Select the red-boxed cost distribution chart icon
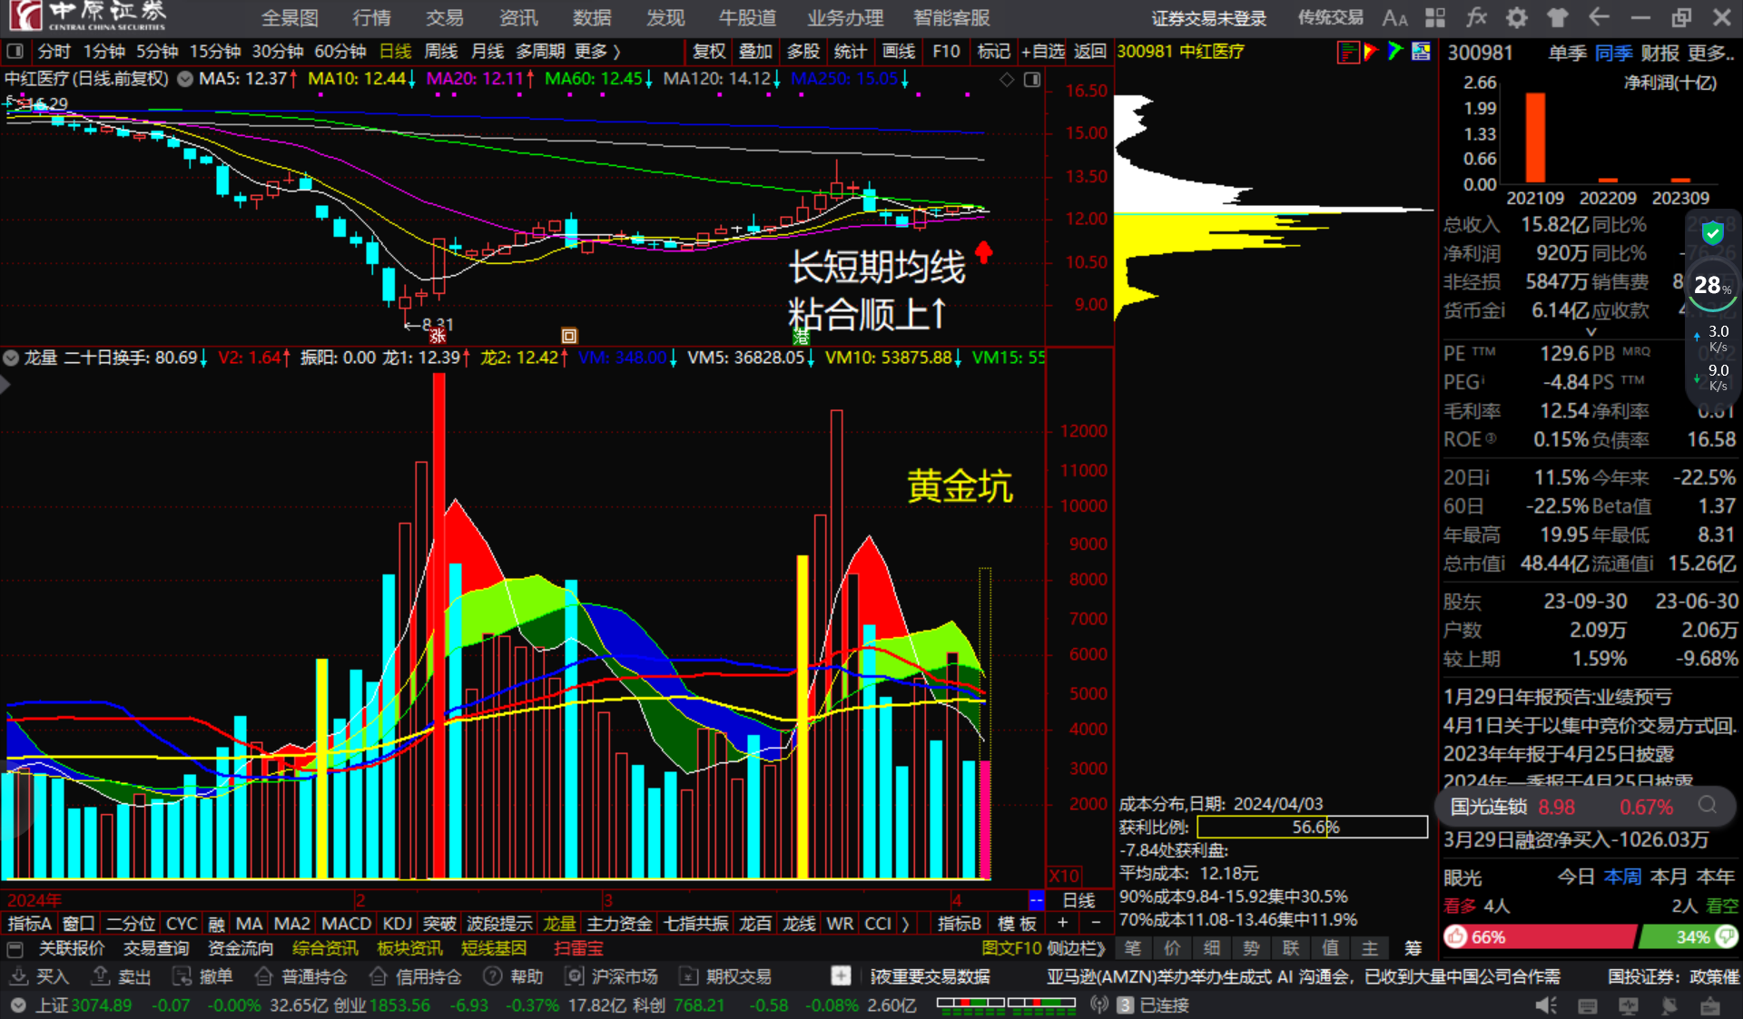The width and height of the screenshot is (1743, 1019). [1348, 52]
